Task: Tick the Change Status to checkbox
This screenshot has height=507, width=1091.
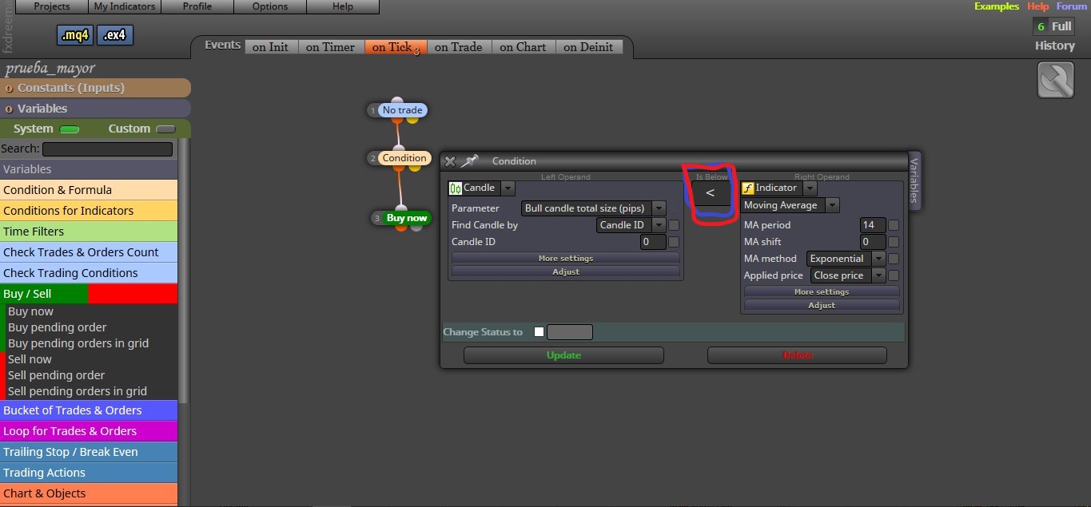Action: [539, 332]
